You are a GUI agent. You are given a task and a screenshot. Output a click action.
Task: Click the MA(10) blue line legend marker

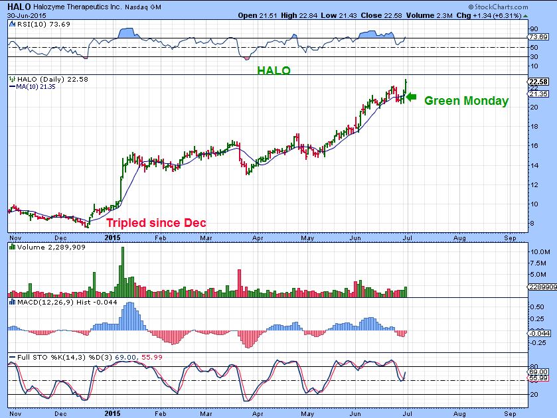point(11,87)
